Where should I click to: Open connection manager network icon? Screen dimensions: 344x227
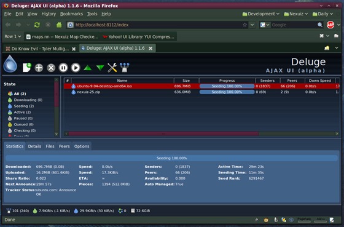click(x=125, y=68)
